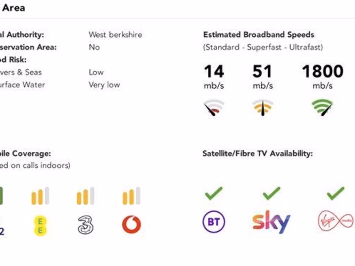Screen dimensions: 355x266
Task: Click the BT logo icon
Action: [x=214, y=222]
